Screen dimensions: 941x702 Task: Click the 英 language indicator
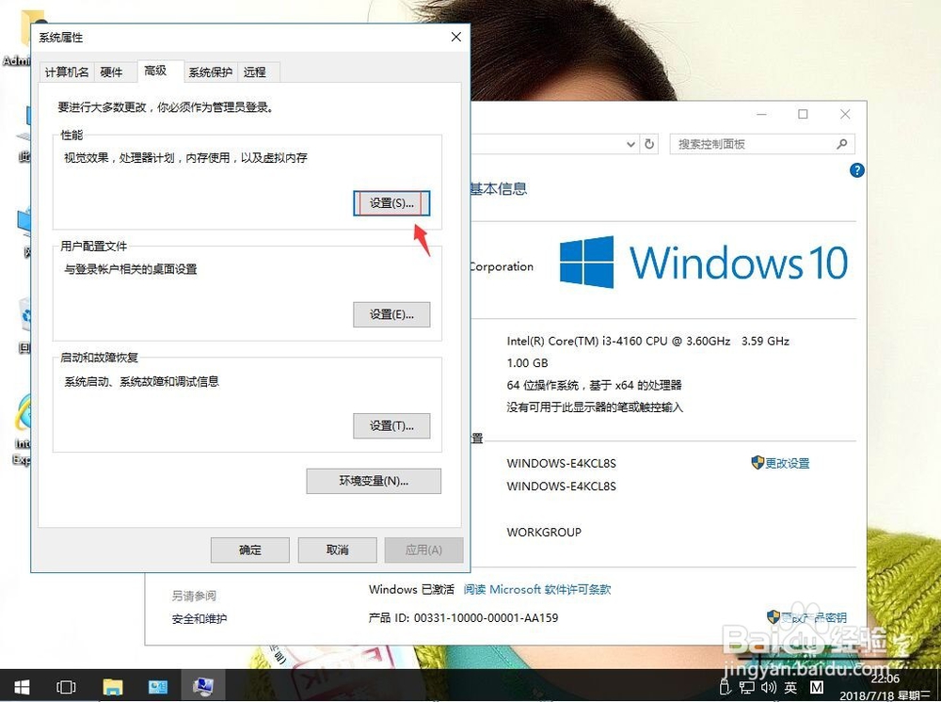pyautogui.click(x=791, y=688)
